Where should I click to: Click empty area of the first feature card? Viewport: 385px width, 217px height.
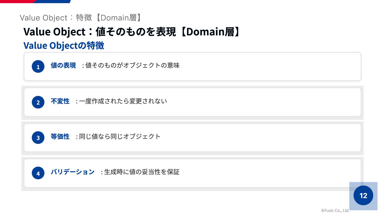tap(270, 67)
